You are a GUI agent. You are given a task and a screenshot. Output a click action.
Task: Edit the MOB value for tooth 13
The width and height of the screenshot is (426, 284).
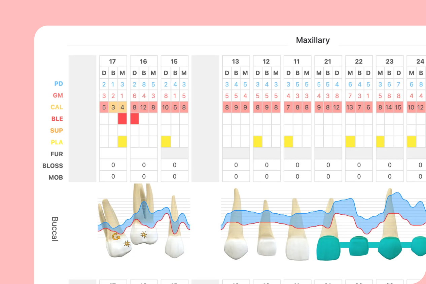click(x=236, y=176)
